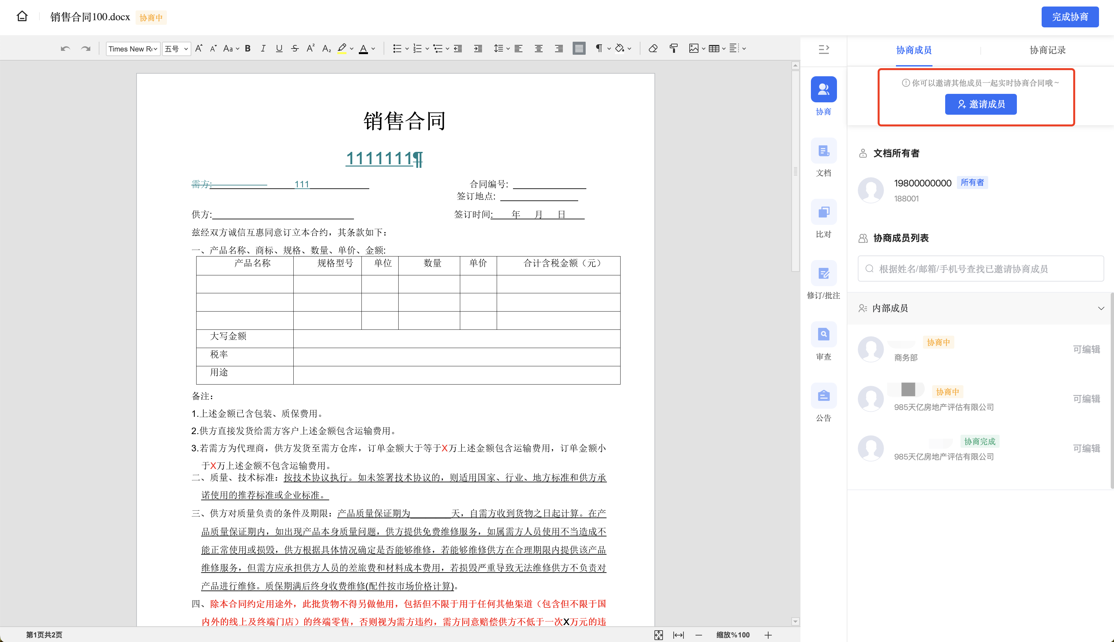This screenshot has height=642, width=1114.
Task: Open line spacing dropdown arrow
Action: pyautogui.click(x=508, y=49)
